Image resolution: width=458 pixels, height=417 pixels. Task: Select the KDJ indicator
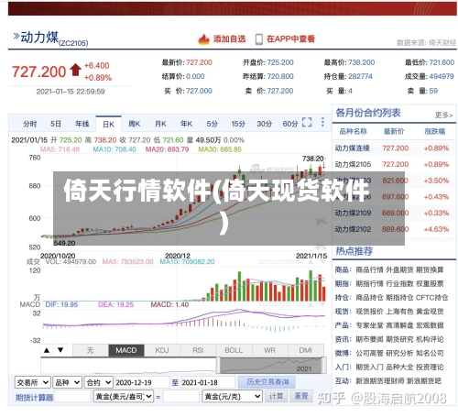(162, 350)
